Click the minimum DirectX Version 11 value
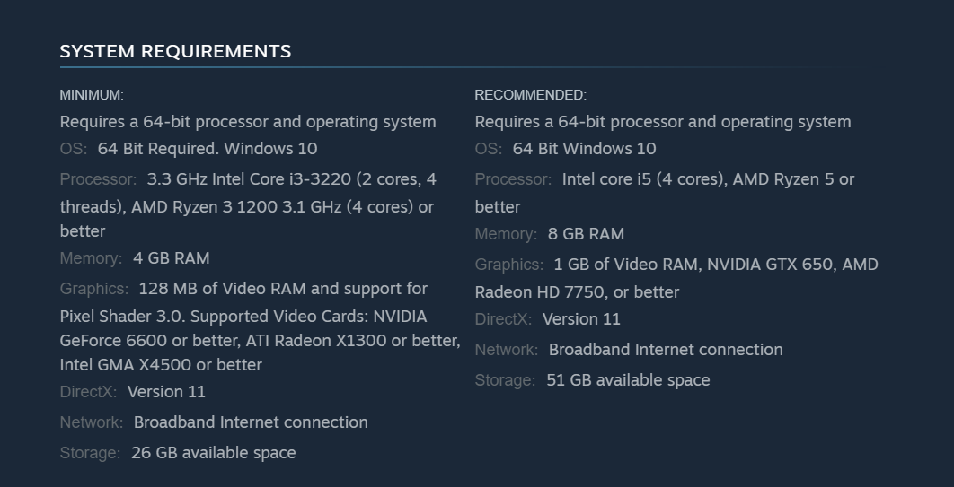954x487 pixels. (x=166, y=392)
